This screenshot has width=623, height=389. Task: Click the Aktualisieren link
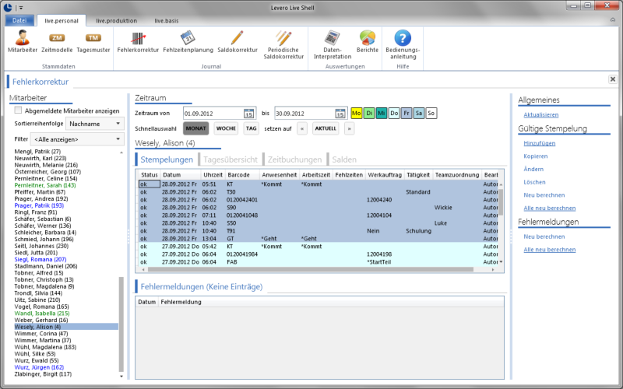click(540, 114)
